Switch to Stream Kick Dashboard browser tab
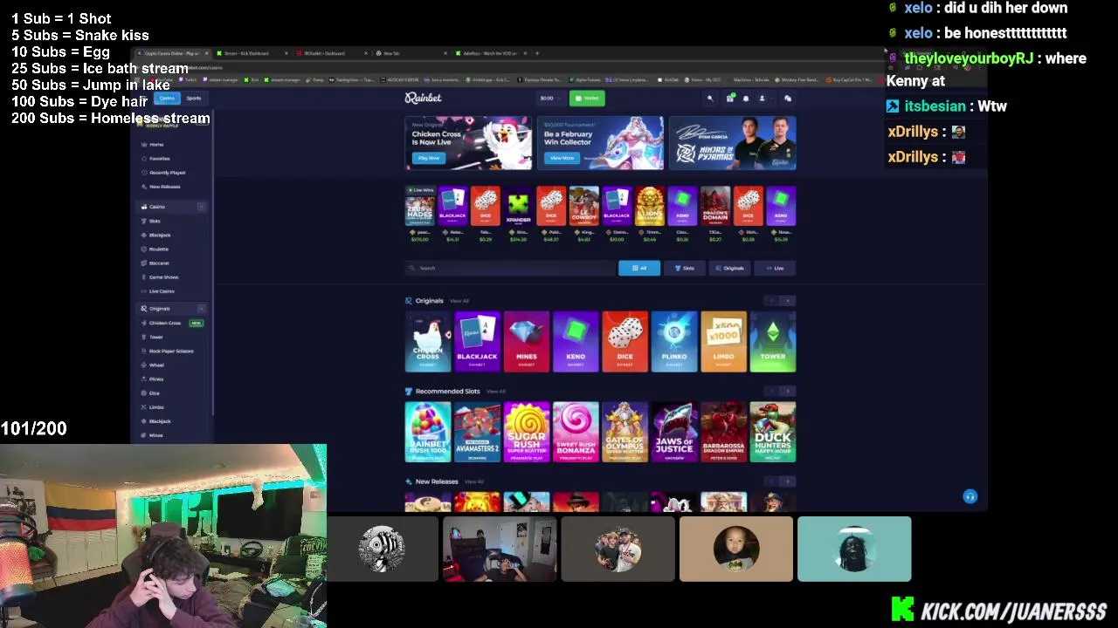1118x628 pixels. pos(251,53)
